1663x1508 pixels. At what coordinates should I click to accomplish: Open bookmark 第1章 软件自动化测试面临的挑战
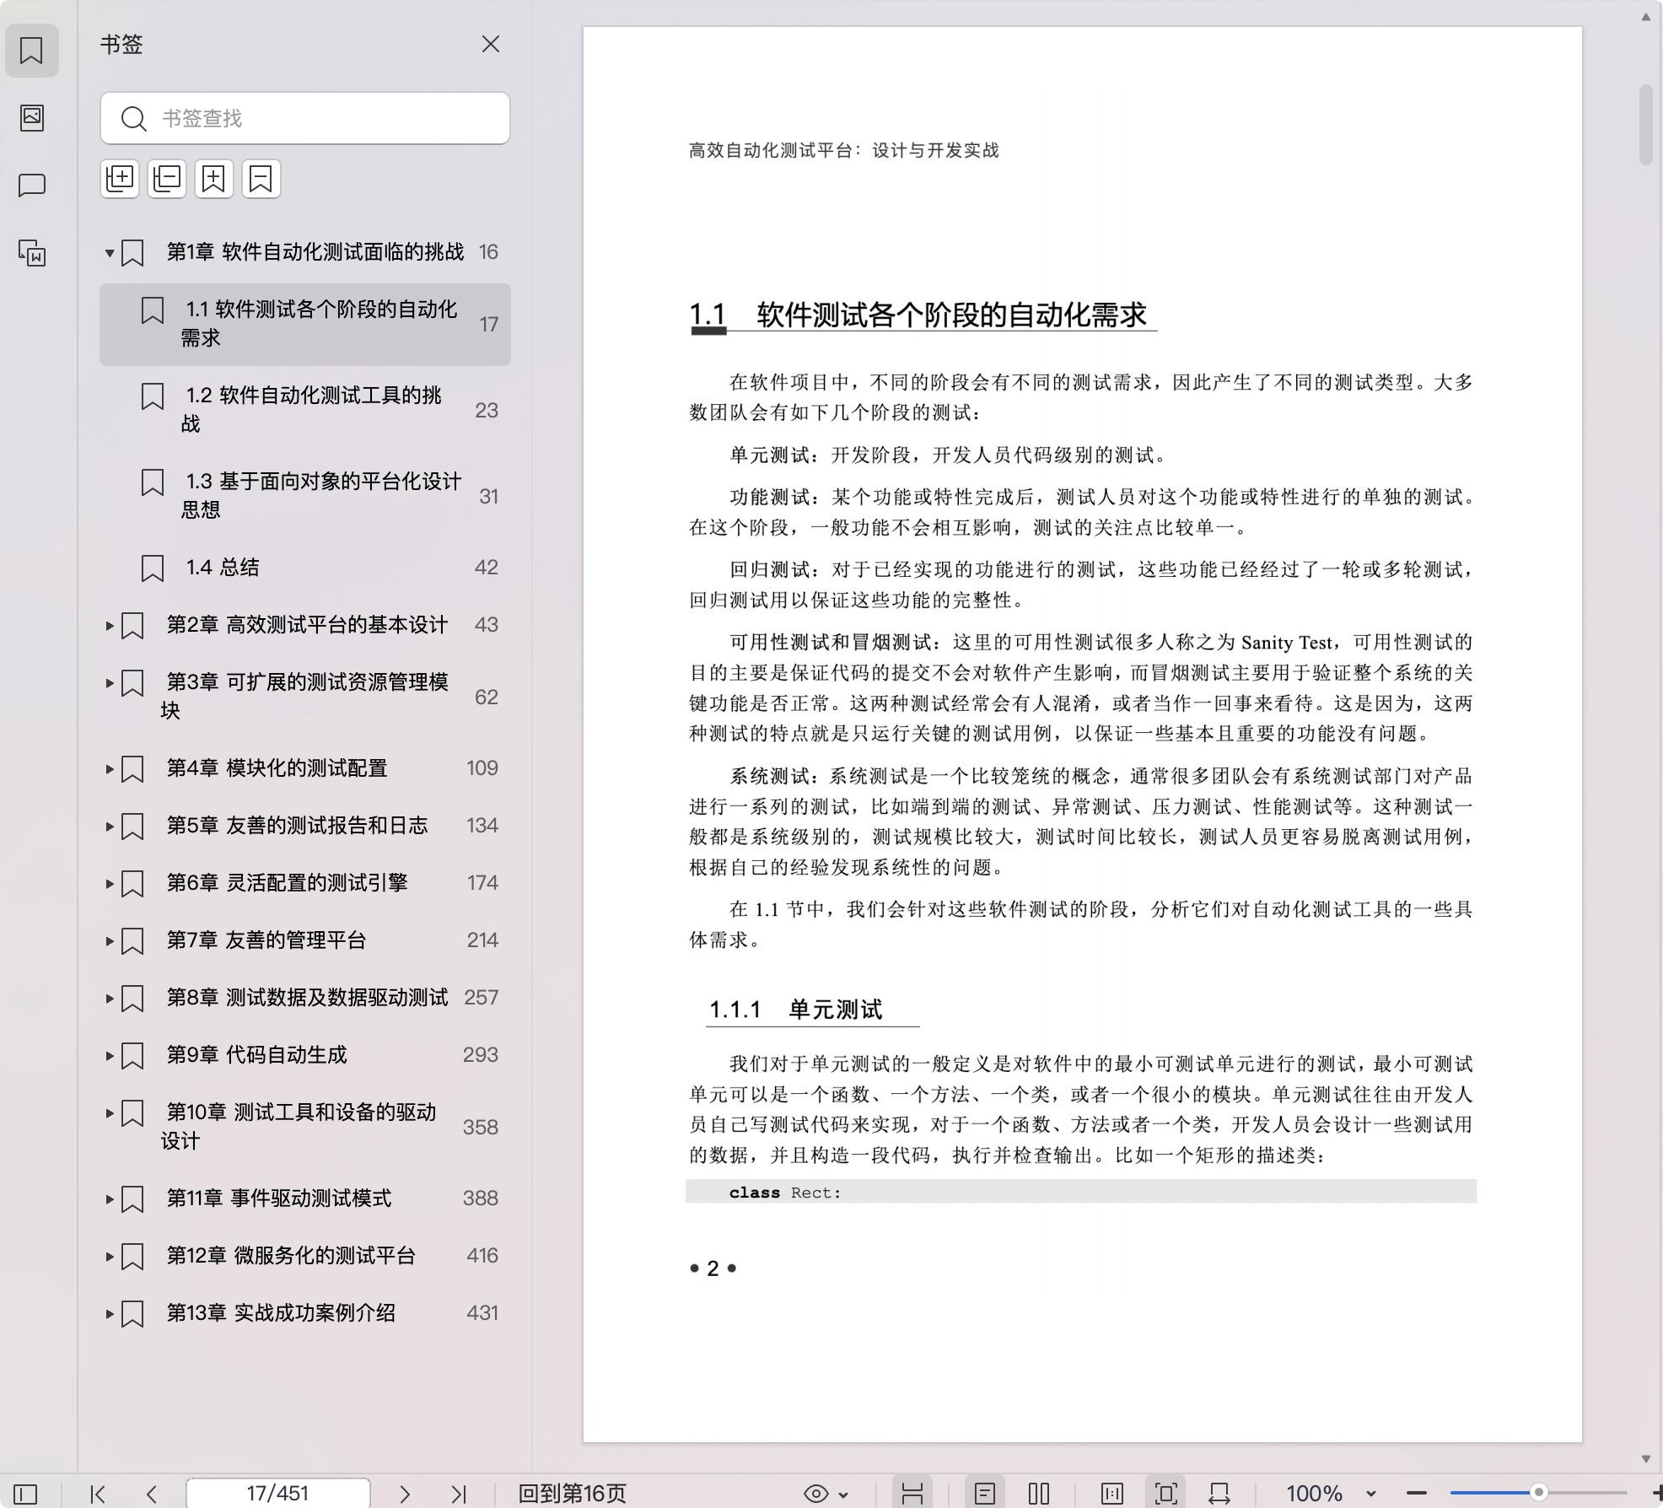(315, 252)
